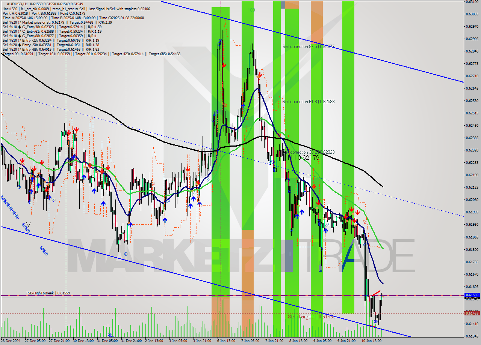481x345 pixels.
Task: Click 0.62450 on the price scale
Action: [472, 125]
